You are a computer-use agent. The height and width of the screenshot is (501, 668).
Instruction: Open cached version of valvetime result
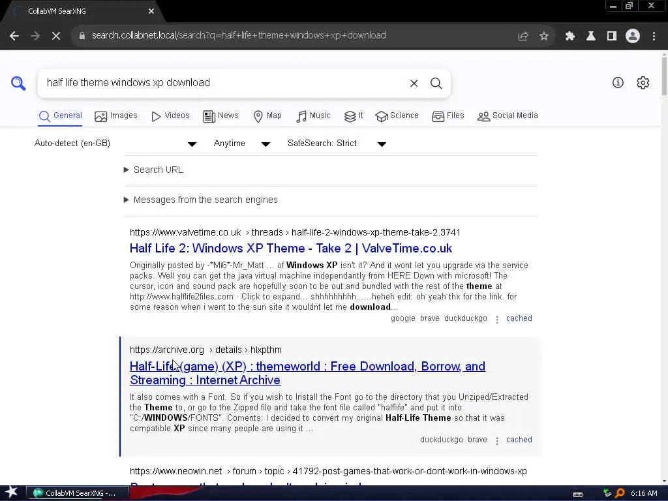(x=519, y=318)
